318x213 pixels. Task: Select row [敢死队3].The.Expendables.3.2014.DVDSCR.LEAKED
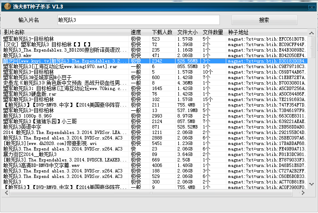coord(154,160)
